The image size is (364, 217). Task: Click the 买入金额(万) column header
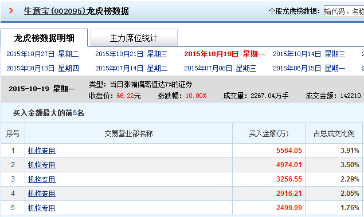coord(269,133)
